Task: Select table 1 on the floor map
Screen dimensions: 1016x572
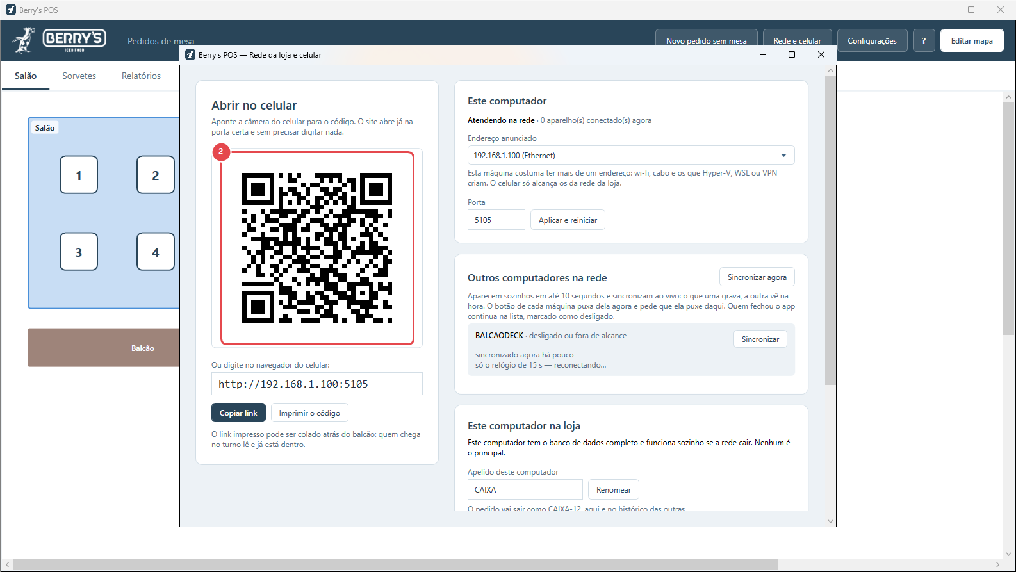Action: (x=79, y=175)
